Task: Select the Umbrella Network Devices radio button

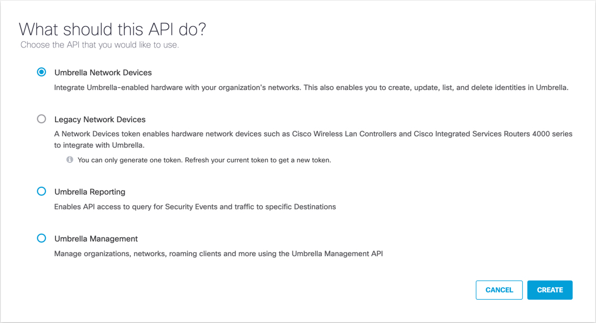Action: point(41,72)
